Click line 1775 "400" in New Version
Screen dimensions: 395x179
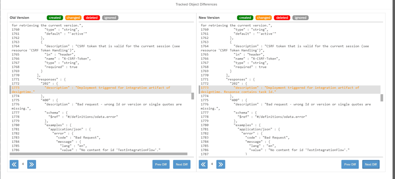[x=239, y=100]
